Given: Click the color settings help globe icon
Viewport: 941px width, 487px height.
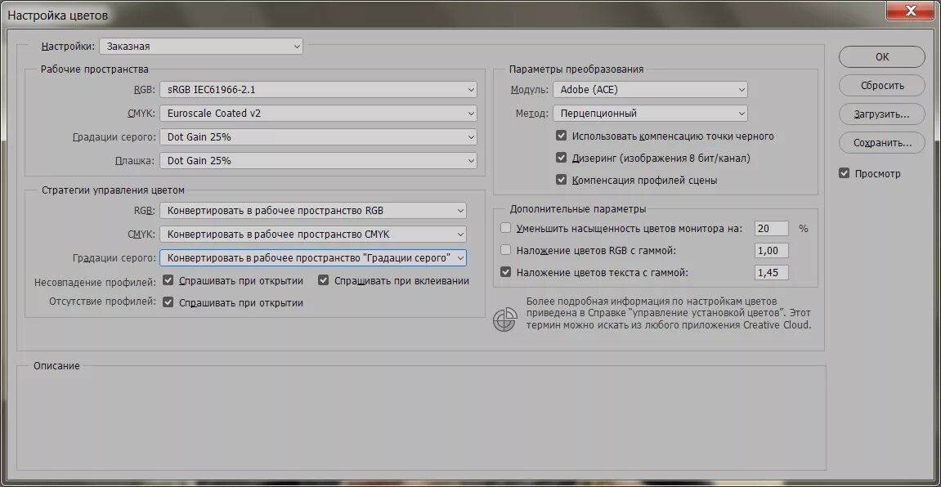Looking at the screenshot, I should pos(504,319).
